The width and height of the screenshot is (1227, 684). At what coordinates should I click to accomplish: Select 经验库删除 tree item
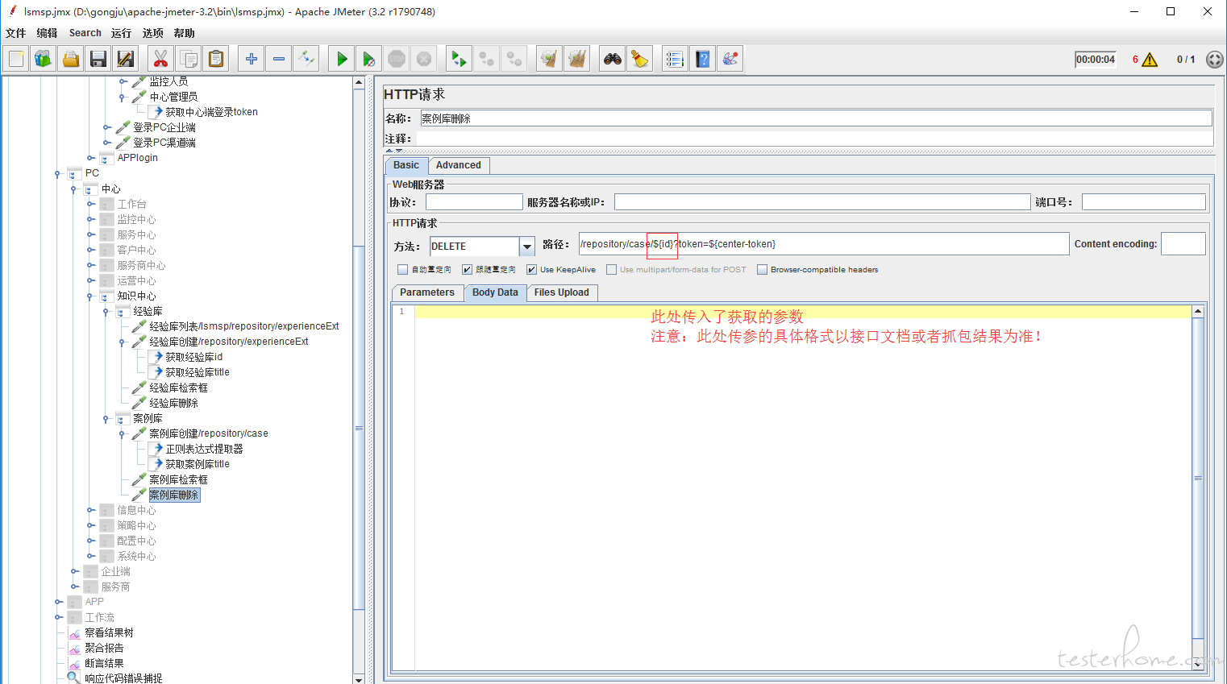[173, 404]
